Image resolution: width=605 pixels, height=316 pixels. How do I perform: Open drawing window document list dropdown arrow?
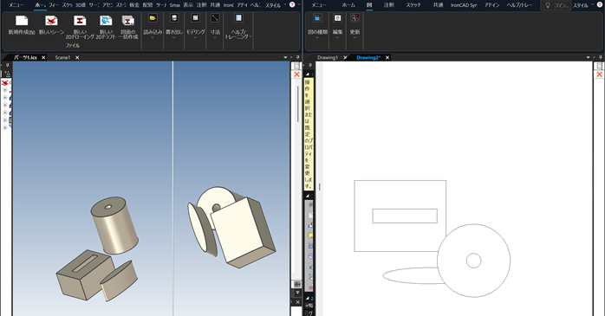pyautogui.click(x=588, y=57)
